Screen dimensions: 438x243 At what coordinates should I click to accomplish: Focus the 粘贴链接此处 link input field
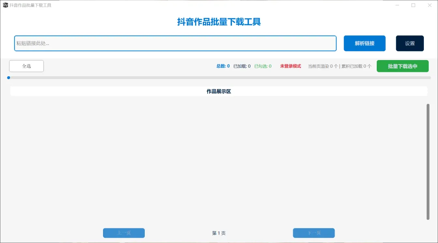pos(175,43)
